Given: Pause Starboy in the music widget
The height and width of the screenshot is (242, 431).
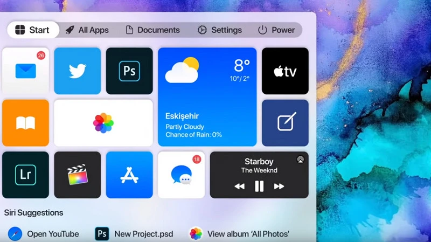Looking at the screenshot, I should click(x=259, y=186).
